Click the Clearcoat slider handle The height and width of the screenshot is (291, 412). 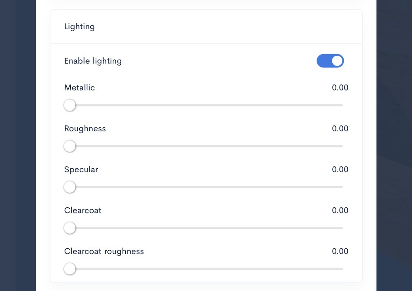tap(70, 228)
